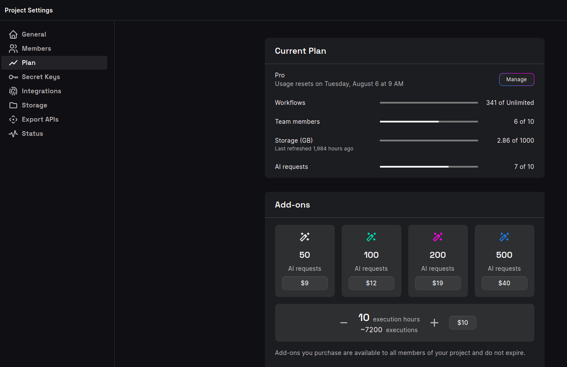Viewport: 567px width, 367px height.
Task: Open the Integrations section
Action: 55,91
